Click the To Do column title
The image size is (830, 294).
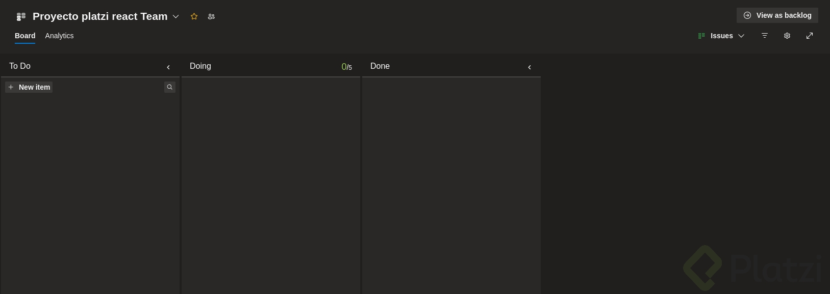pos(20,66)
